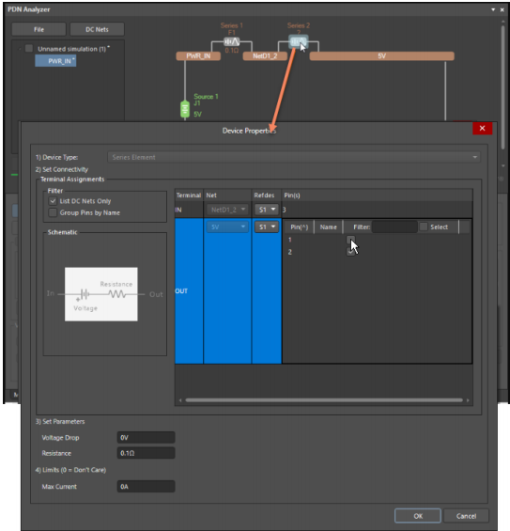The width and height of the screenshot is (510, 531).
Task: Open the DC Nets menu
Action: (97, 29)
